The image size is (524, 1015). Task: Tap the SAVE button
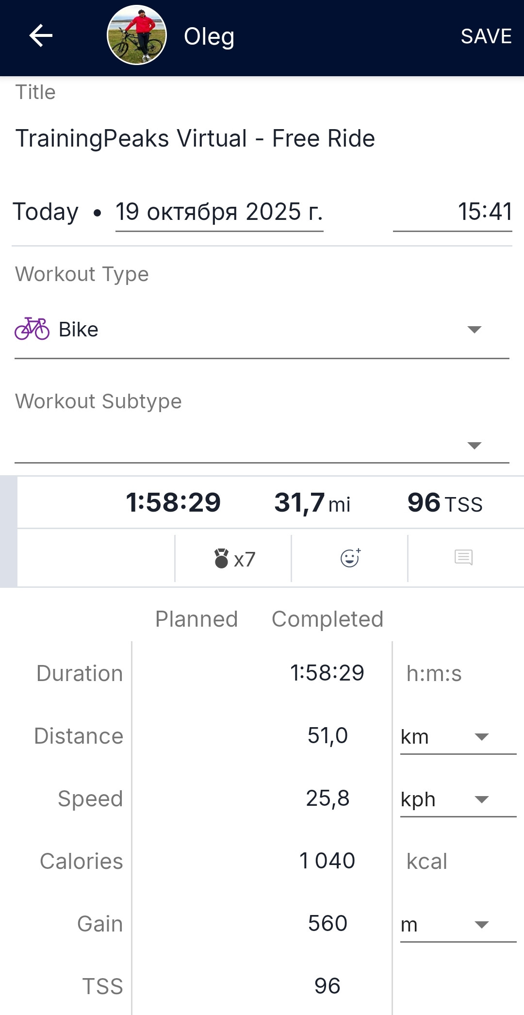pyautogui.click(x=486, y=36)
